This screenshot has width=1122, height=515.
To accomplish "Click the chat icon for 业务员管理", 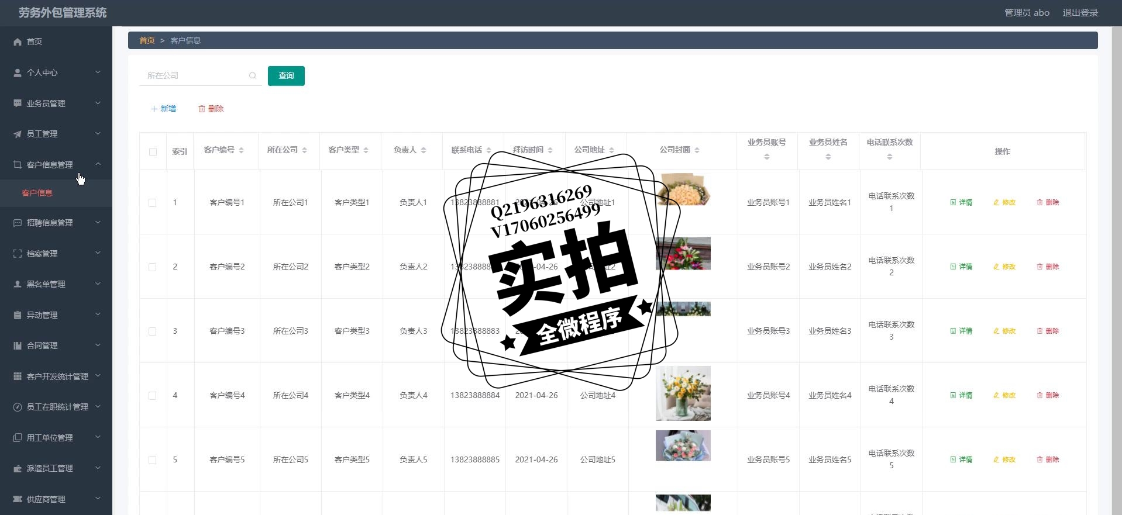I will pos(18,103).
